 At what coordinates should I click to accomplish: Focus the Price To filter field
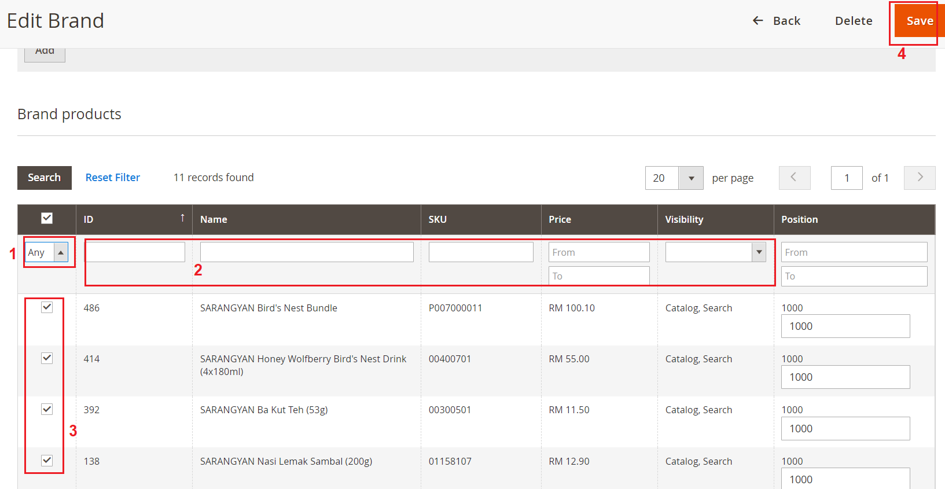click(599, 276)
